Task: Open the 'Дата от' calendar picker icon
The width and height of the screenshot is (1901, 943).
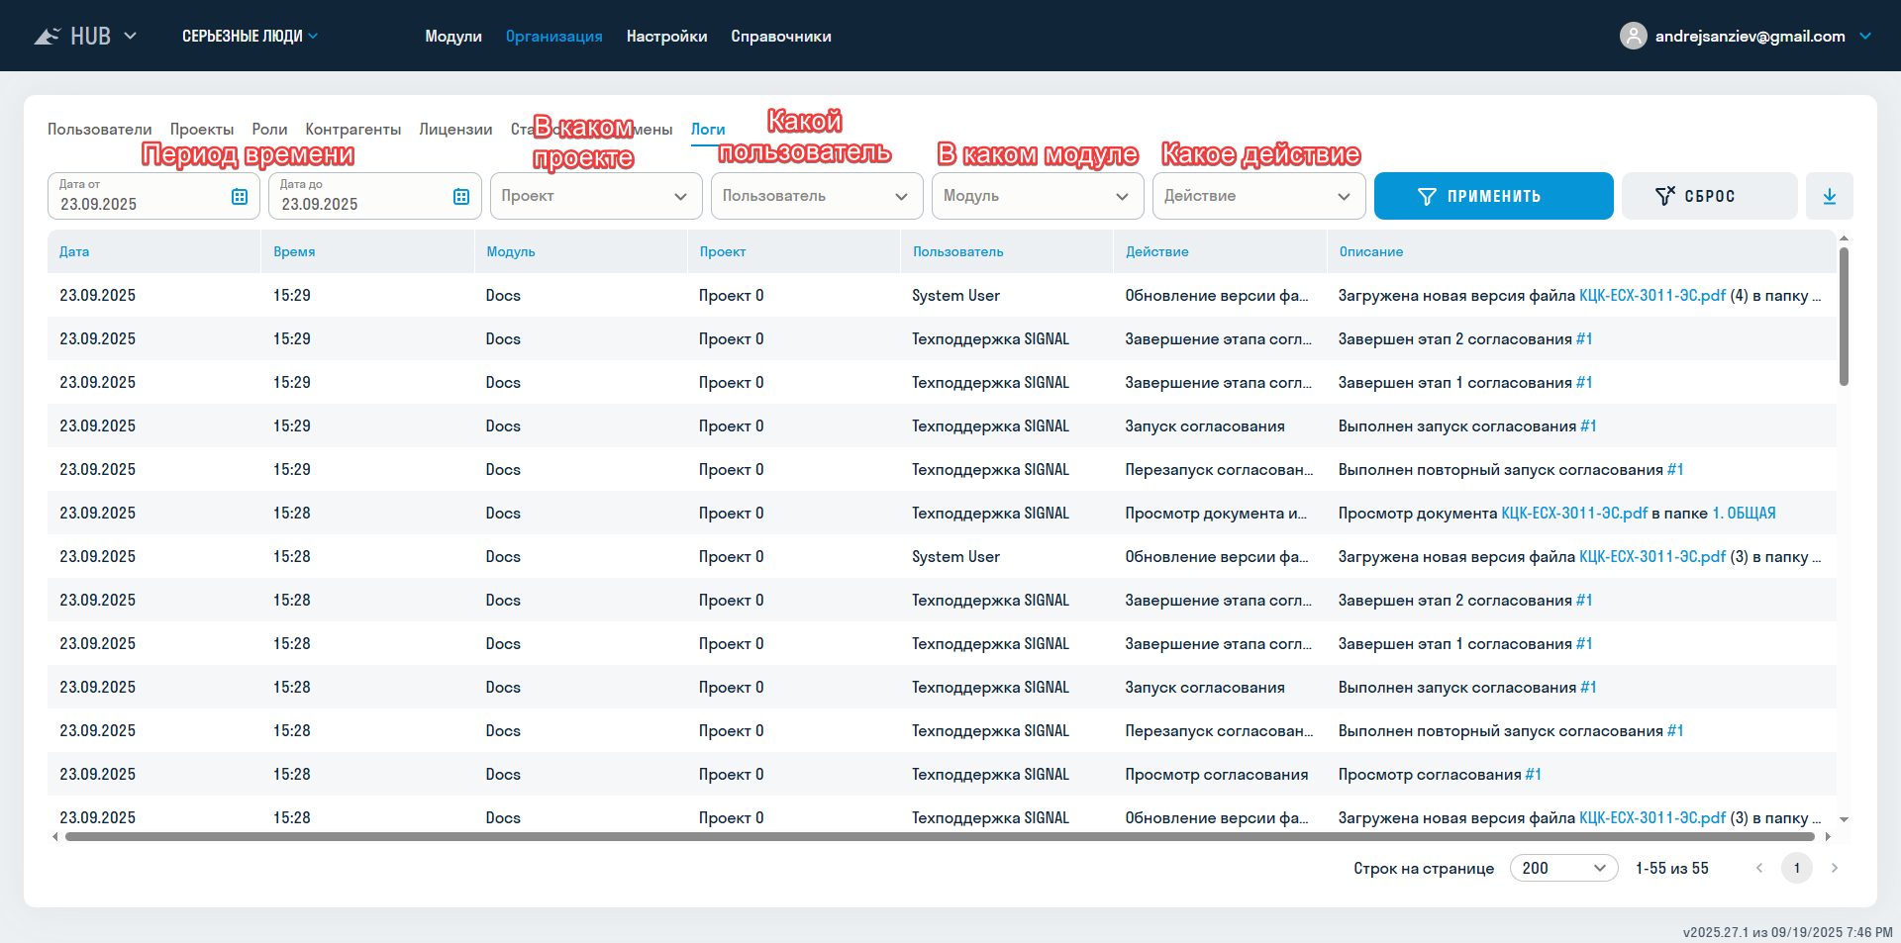Action: pyautogui.click(x=240, y=197)
